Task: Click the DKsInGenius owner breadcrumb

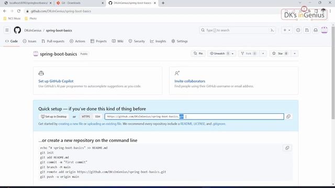Action: click(x=32, y=30)
